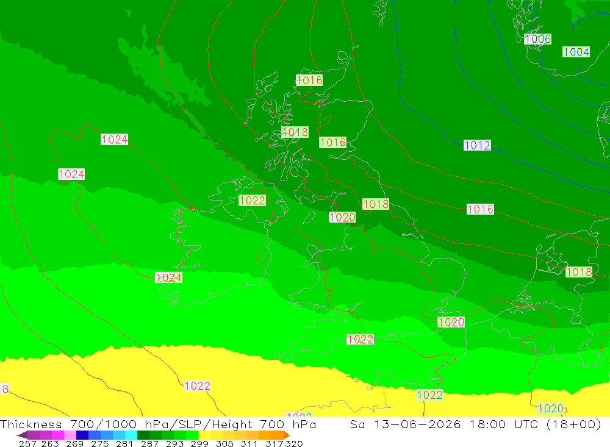Image resolution: width=610 pixels, height=447 pixels.
Task: Click the 1022 label over Northern Ireland
Action: [x=252, y=201]
